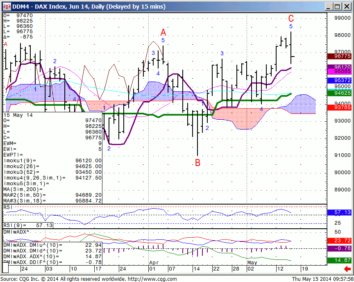Click the chart window title bar text
Image resolution: width=354 pixels, height=282 pixels.
(x=89, y=7)
